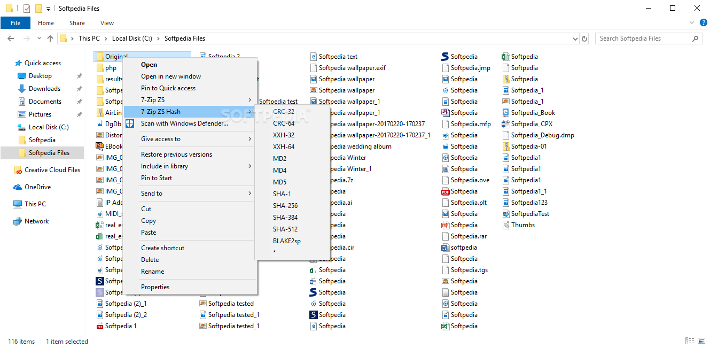This screenshot has height=348, width=710.
Task: Click the search magnifier icon
Action: coord(695,38)
